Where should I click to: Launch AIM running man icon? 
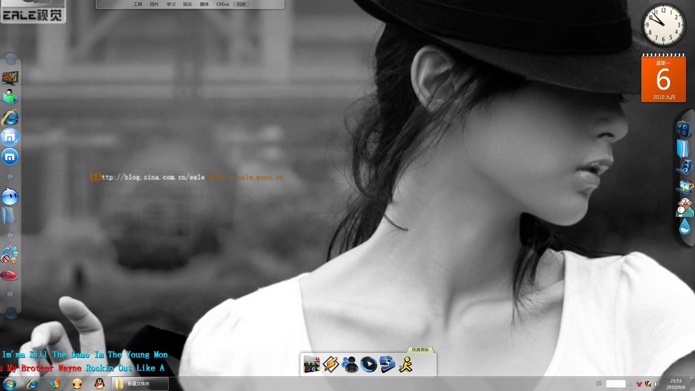click(406, 364)
